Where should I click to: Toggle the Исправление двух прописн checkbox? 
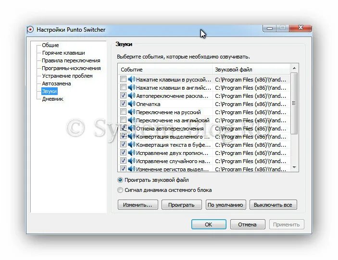coord(123,153)
